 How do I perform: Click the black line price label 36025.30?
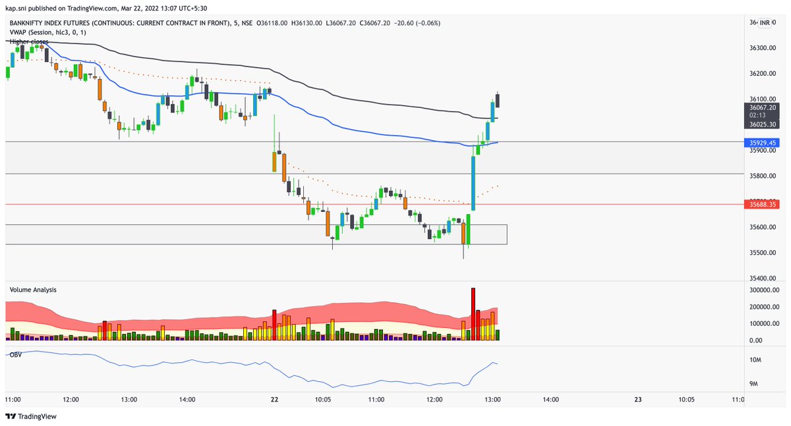[x=763, y=124]
